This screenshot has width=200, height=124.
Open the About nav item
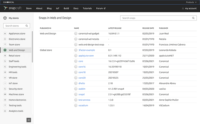39,8
